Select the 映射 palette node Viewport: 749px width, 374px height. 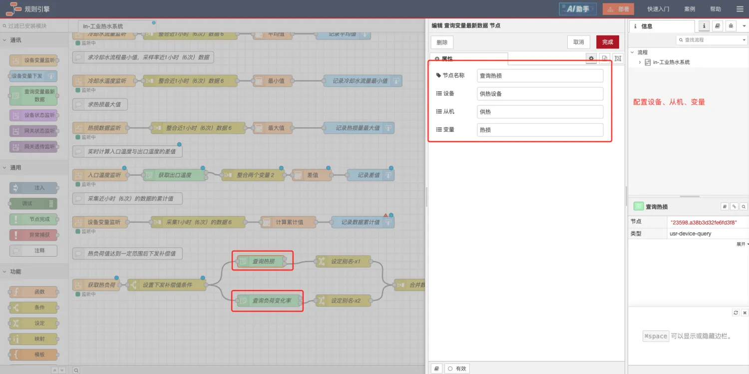33,339
